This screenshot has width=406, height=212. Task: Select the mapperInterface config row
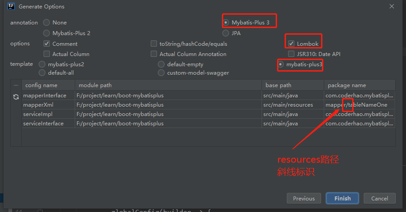209,96
